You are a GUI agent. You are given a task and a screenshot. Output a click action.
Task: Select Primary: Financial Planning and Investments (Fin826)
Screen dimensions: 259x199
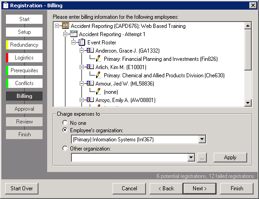(161, 59)
